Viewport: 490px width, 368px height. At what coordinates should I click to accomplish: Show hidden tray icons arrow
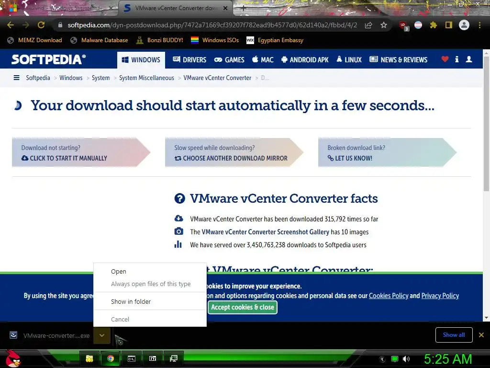[x=382, y=359]
